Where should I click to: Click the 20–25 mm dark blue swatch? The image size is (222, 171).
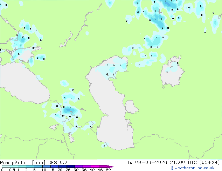(62, 166)
